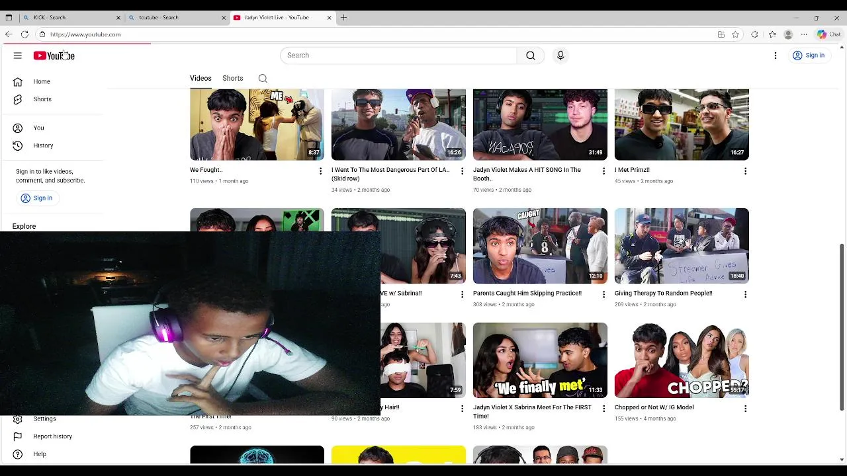Viewport: 847px width, 476px height.
Task: Open options menu for 'Most Dangerous Part' video
Action: [x=462, y=171]
